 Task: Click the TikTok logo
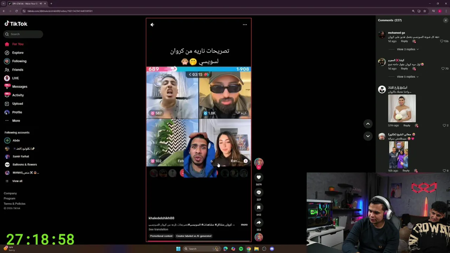(x=16, y=24)
